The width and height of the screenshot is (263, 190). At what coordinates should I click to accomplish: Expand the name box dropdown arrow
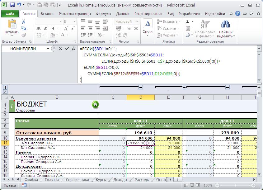point(48,49)
